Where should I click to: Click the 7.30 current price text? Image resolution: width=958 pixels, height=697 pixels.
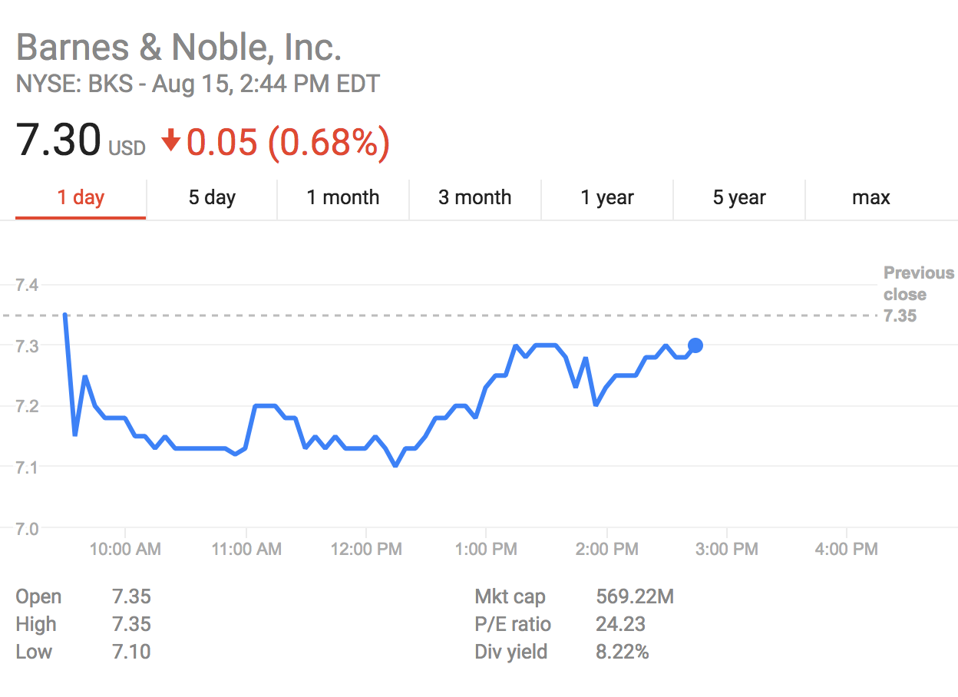(58, 140)
